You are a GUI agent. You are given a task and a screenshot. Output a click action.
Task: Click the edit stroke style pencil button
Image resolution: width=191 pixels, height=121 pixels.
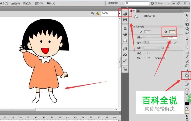point(175,42)
